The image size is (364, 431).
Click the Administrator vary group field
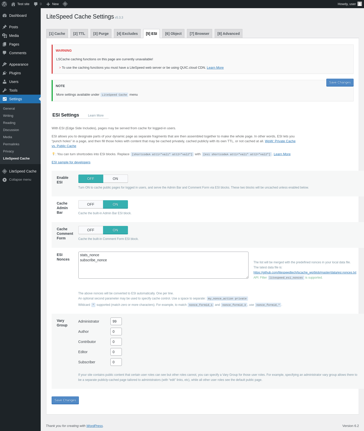(116, 321)
